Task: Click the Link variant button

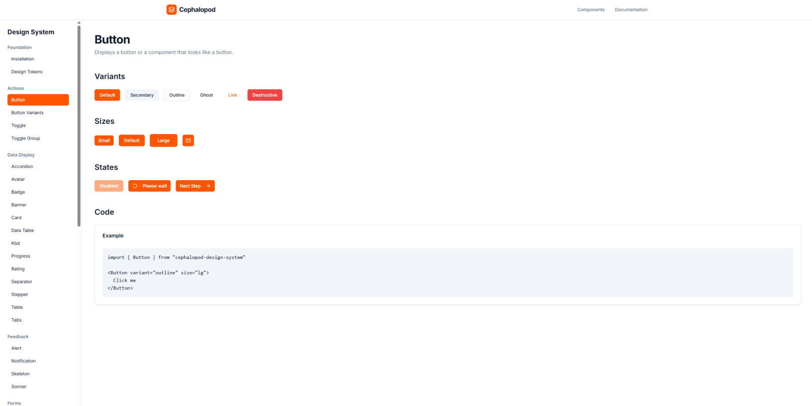Action: [232, 95]
